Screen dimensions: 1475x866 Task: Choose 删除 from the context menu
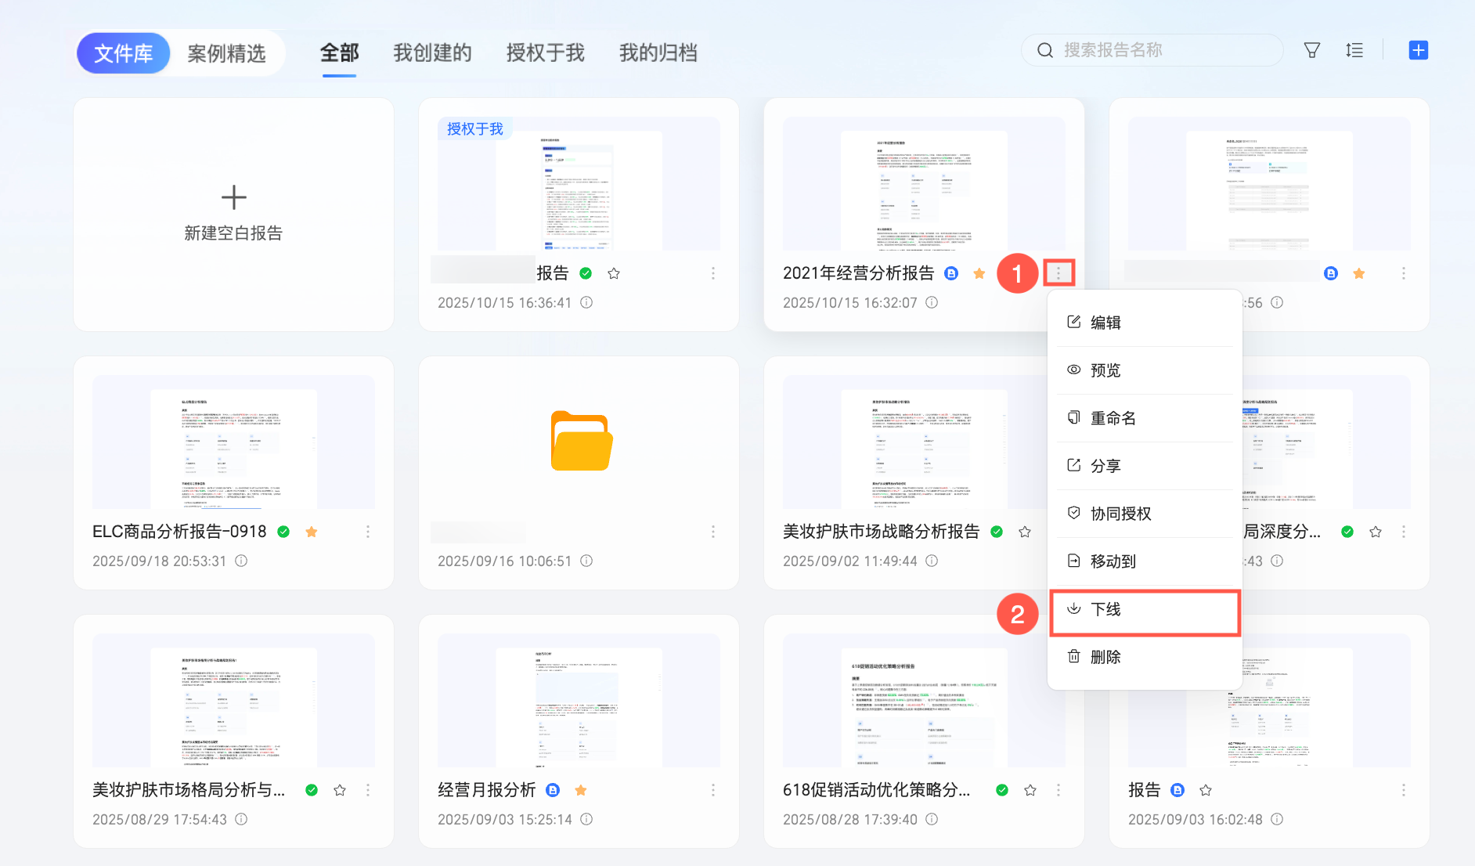point(1145,657)
